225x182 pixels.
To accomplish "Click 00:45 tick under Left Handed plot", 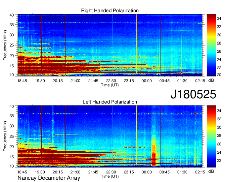I will click(x=164, y=172).
